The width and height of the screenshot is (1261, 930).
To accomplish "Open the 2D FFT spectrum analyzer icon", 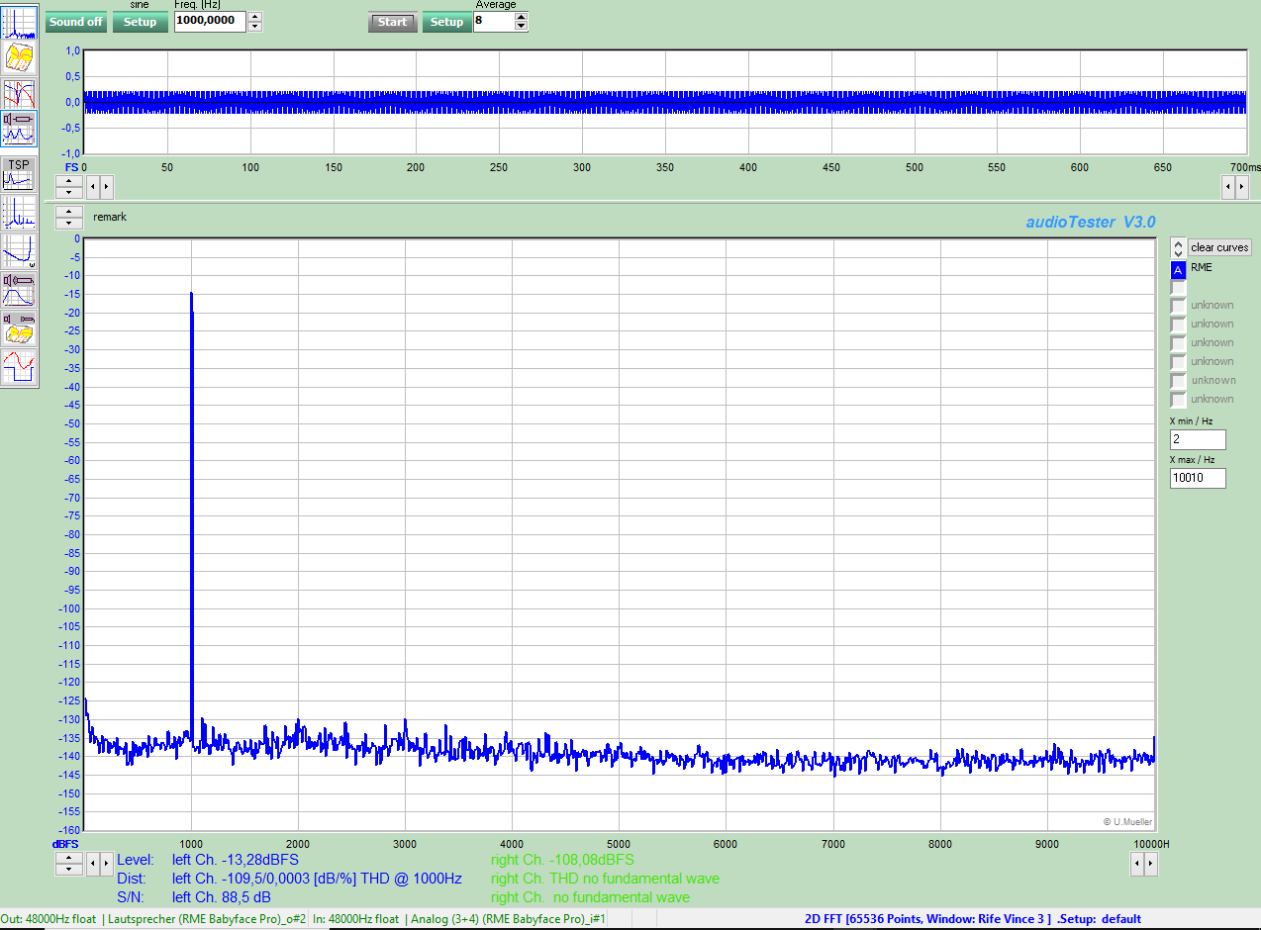I will (x=20, y=22).
